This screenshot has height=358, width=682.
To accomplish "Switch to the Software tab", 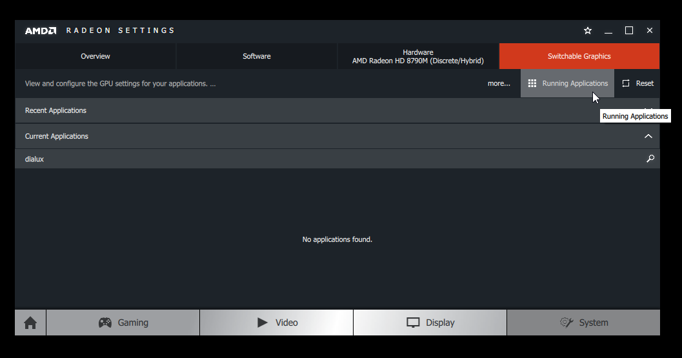I will coord(257,56).
